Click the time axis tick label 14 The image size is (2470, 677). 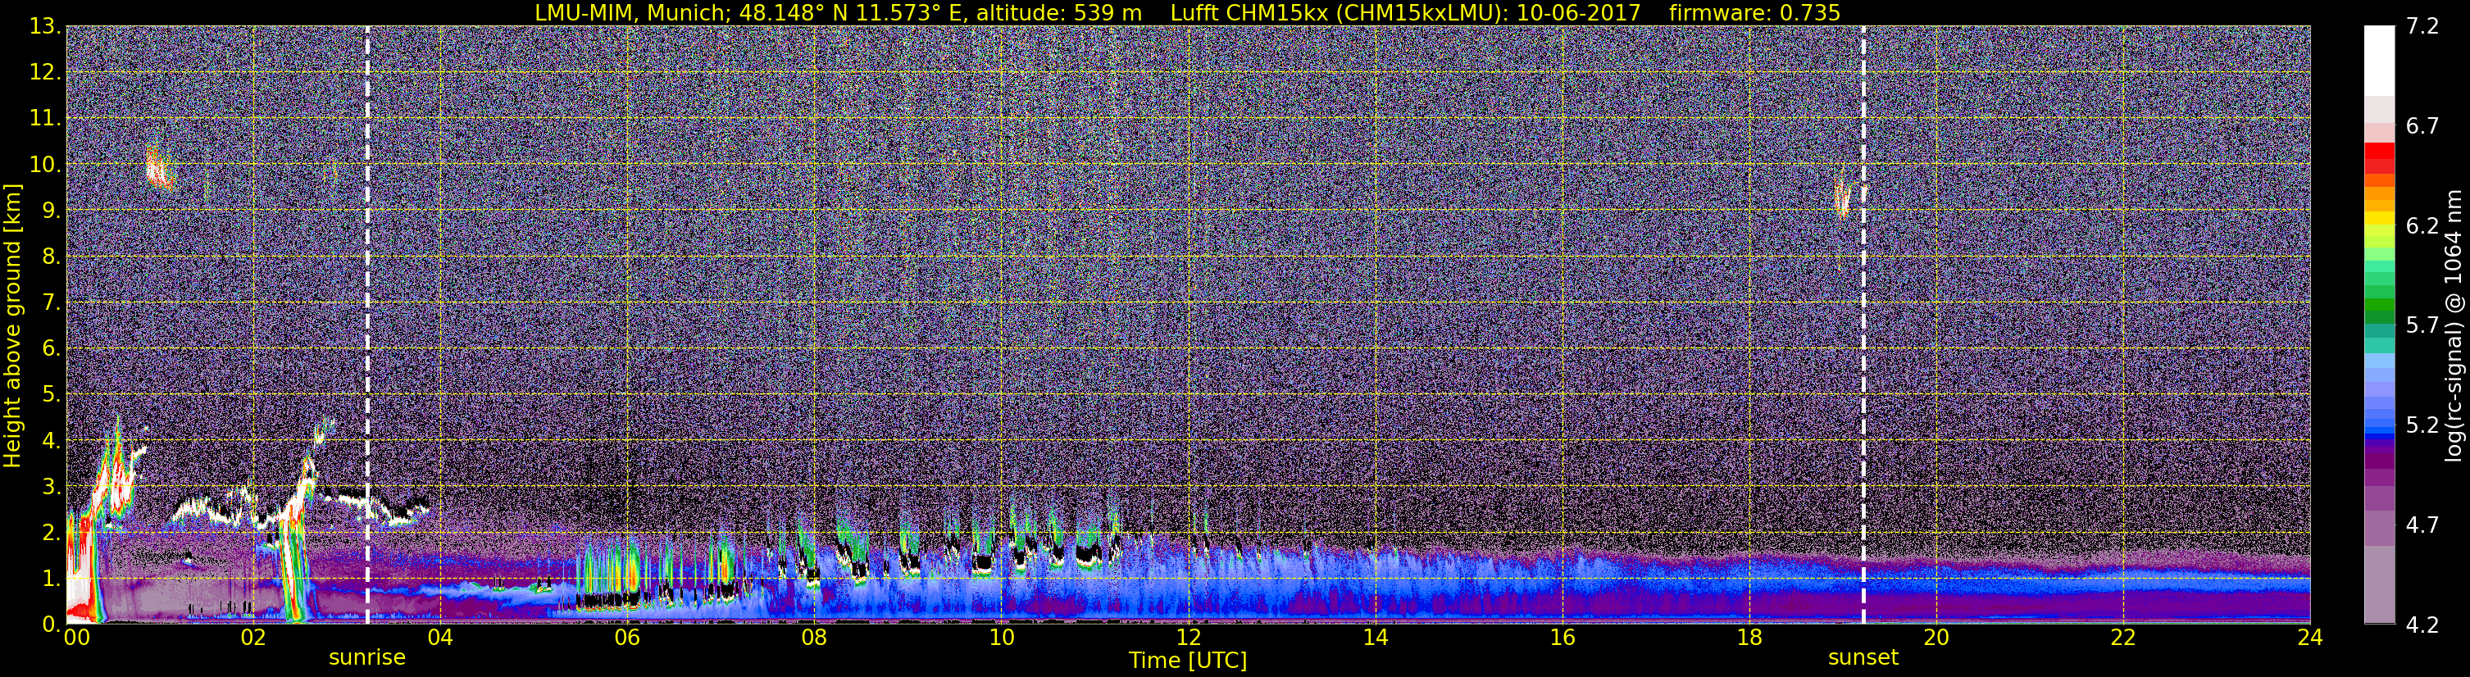(x=1375, y=638)
